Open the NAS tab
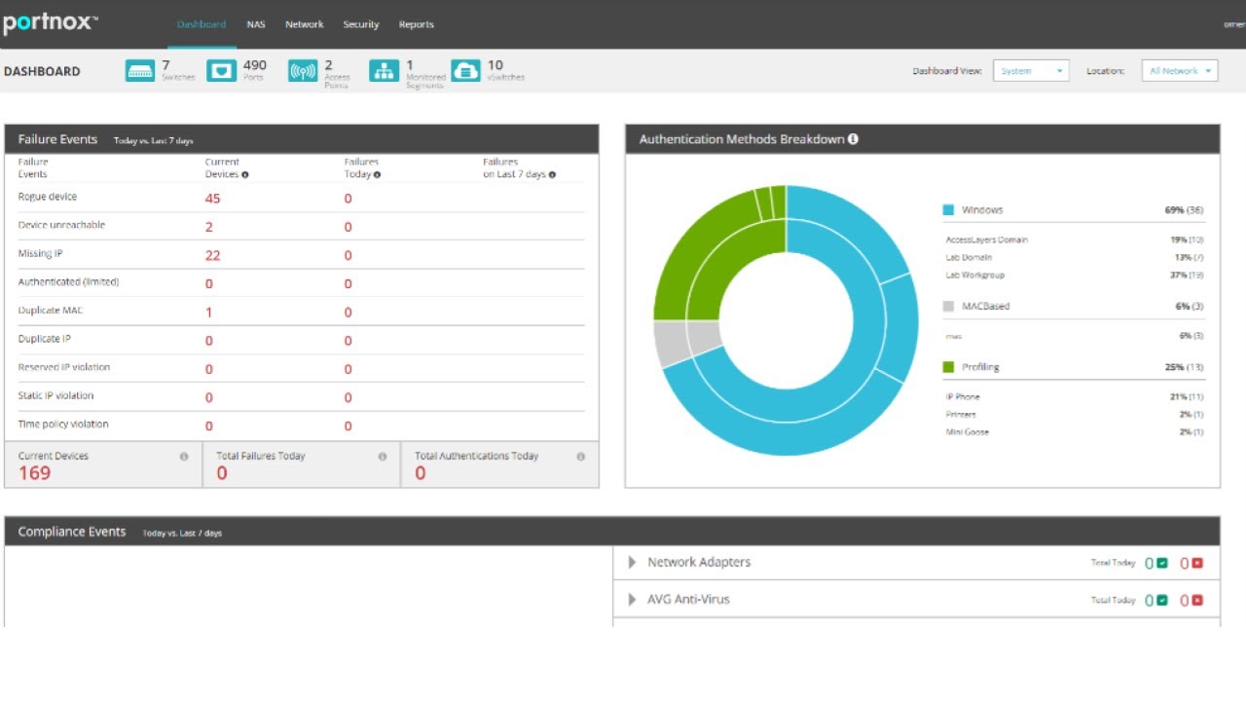The height and width of the screenshot is (701, 1246). [256, 24]
